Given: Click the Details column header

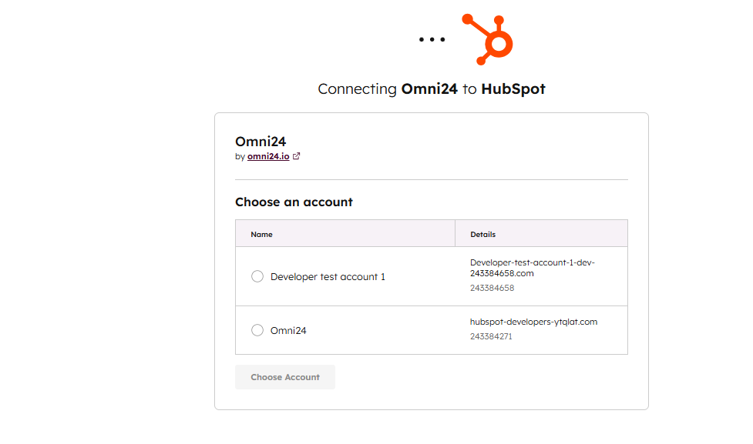Looking at the screenshot, I should [x=482, y=235].
